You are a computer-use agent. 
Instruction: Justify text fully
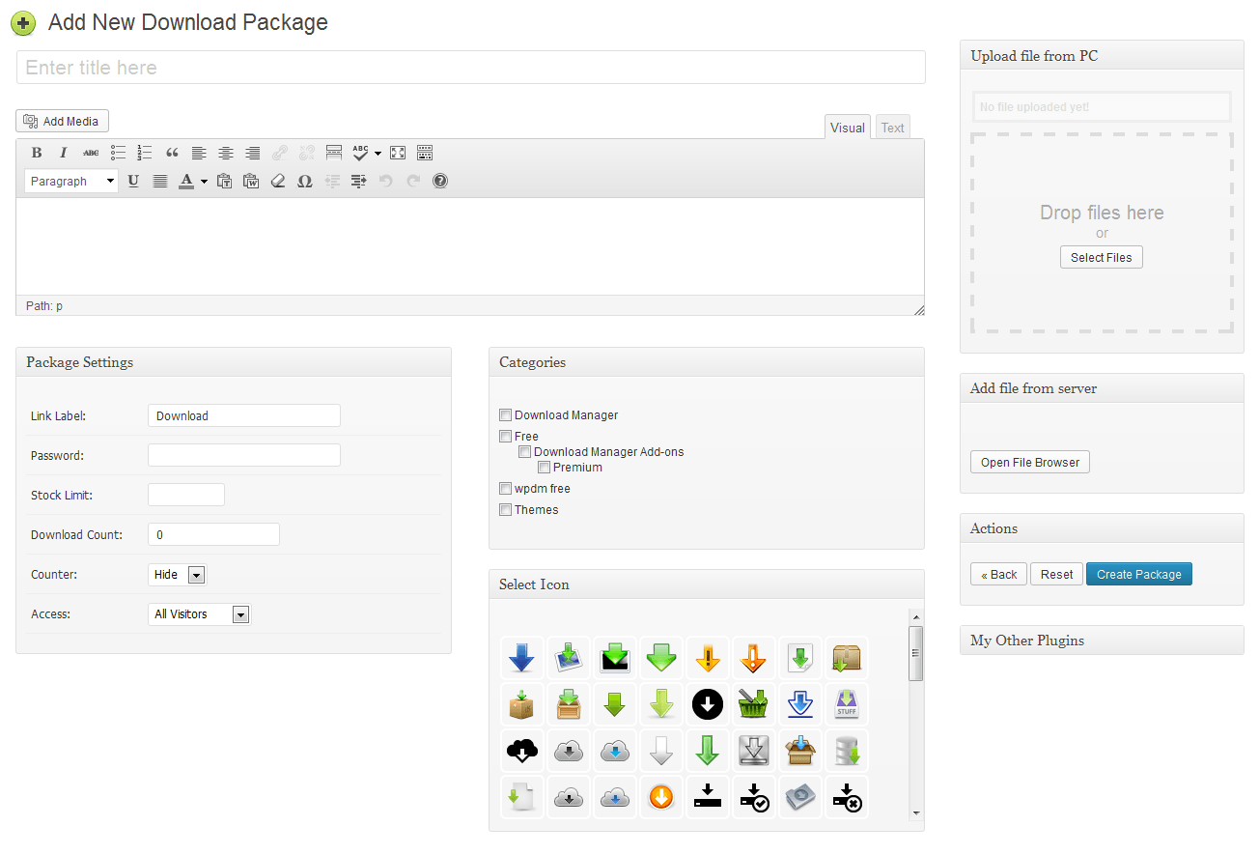(x=160, y=181)
